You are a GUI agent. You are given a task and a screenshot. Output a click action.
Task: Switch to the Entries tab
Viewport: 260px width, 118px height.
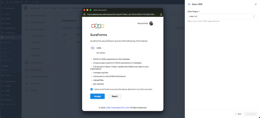(54, 8)
